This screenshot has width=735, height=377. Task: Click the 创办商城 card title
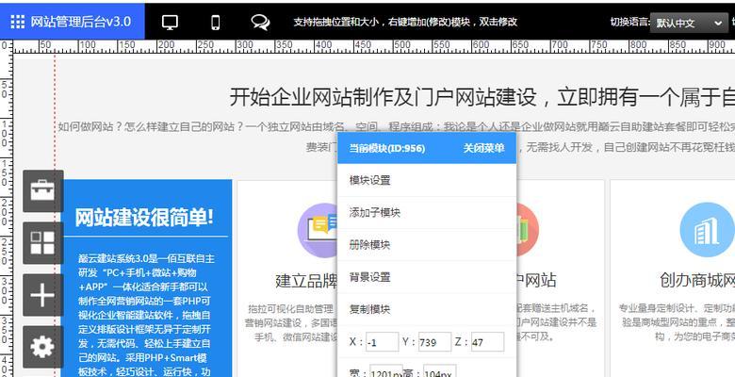[x=697, y=280]
